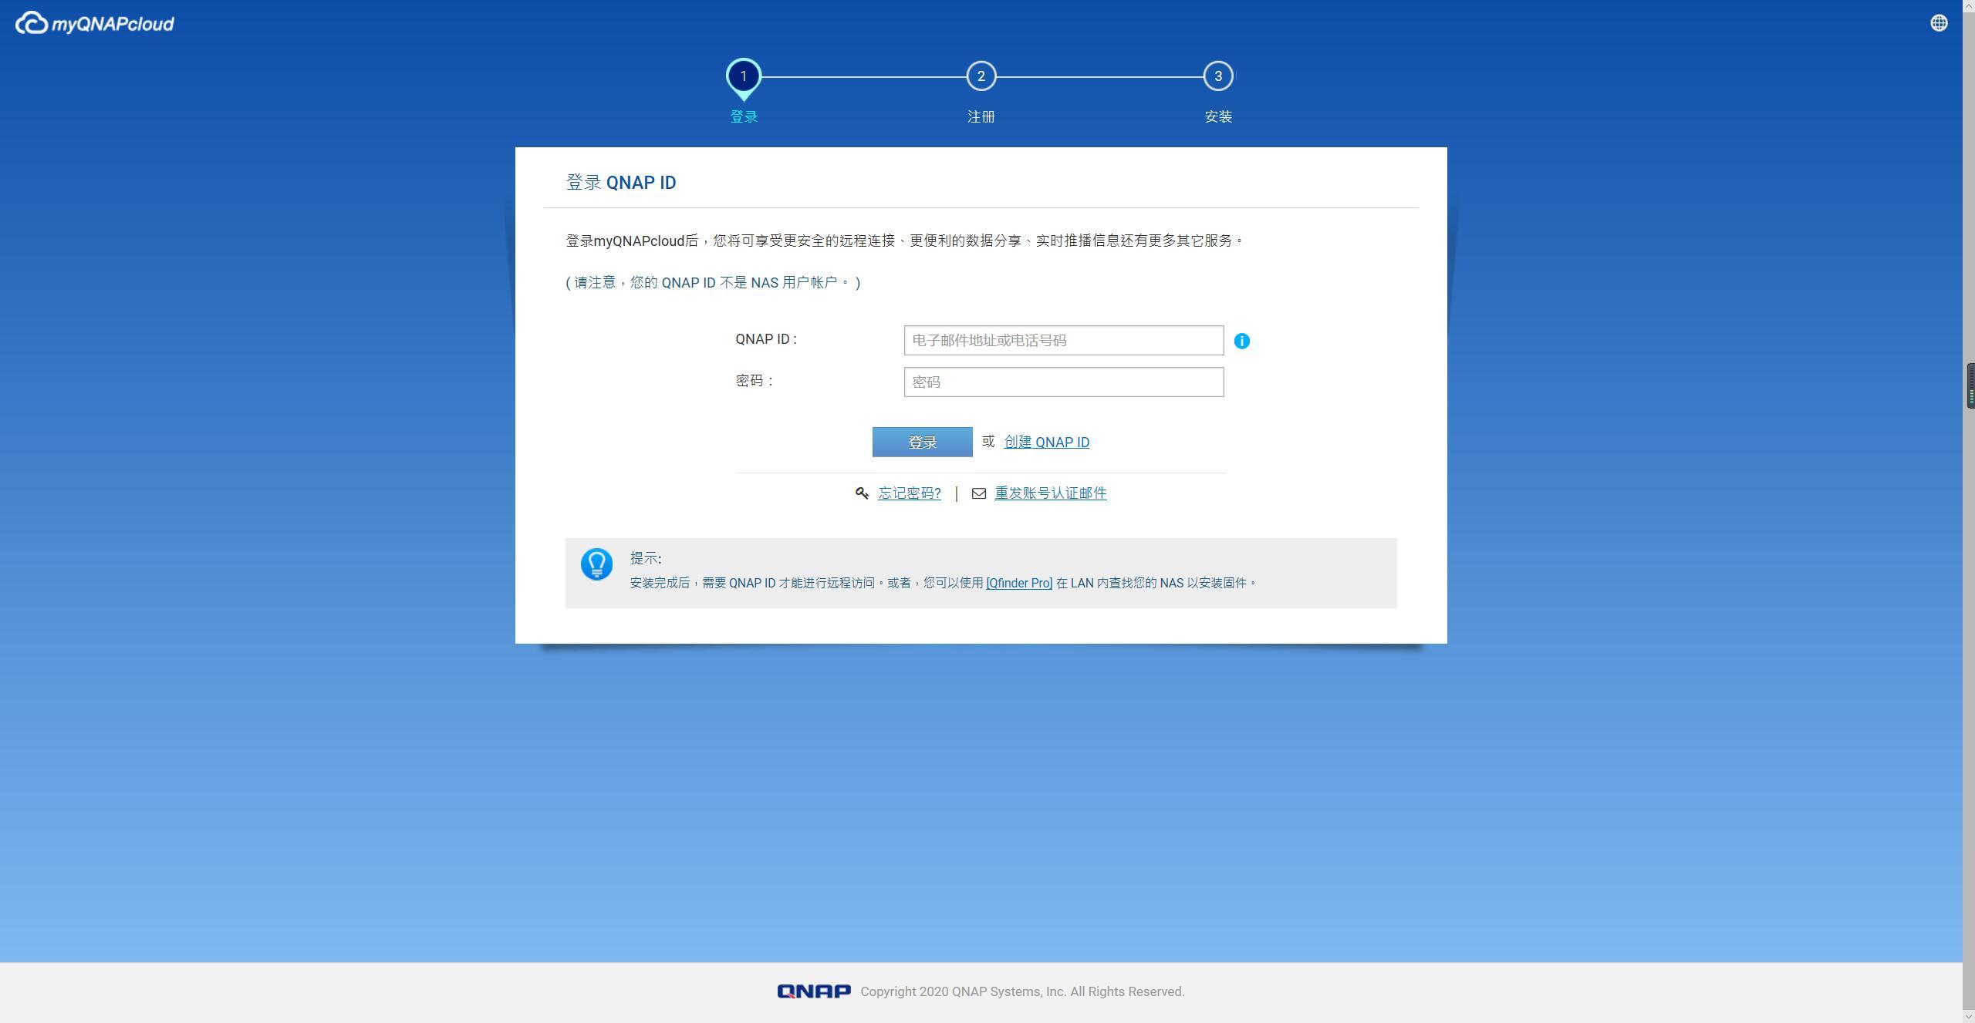Select step 2 circle labeled 注册
The image size is (1975, 1023).
click(x=981, y=76)
